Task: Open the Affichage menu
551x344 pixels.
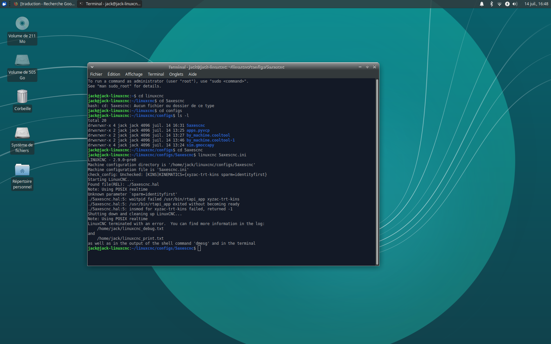Action: 134,74
